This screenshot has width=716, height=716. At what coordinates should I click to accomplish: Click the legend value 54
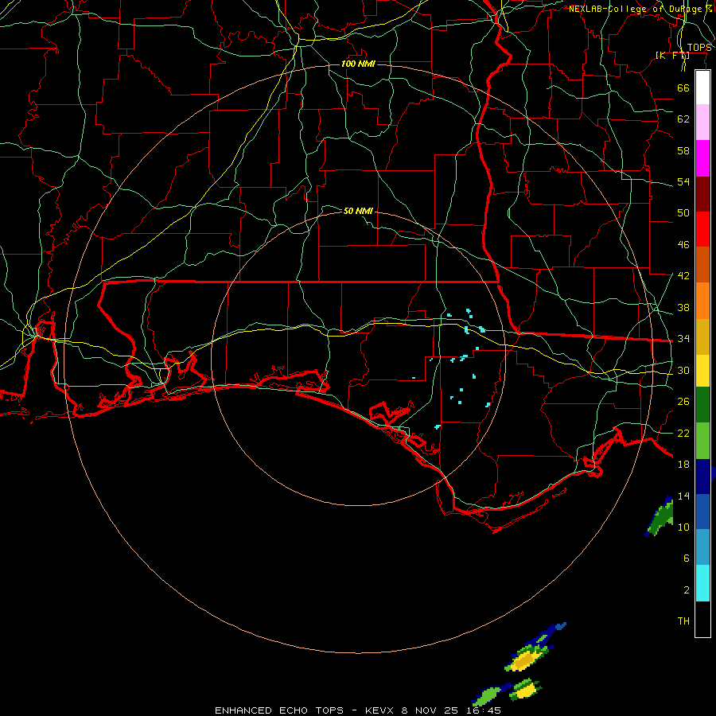(x=683, y=181)
